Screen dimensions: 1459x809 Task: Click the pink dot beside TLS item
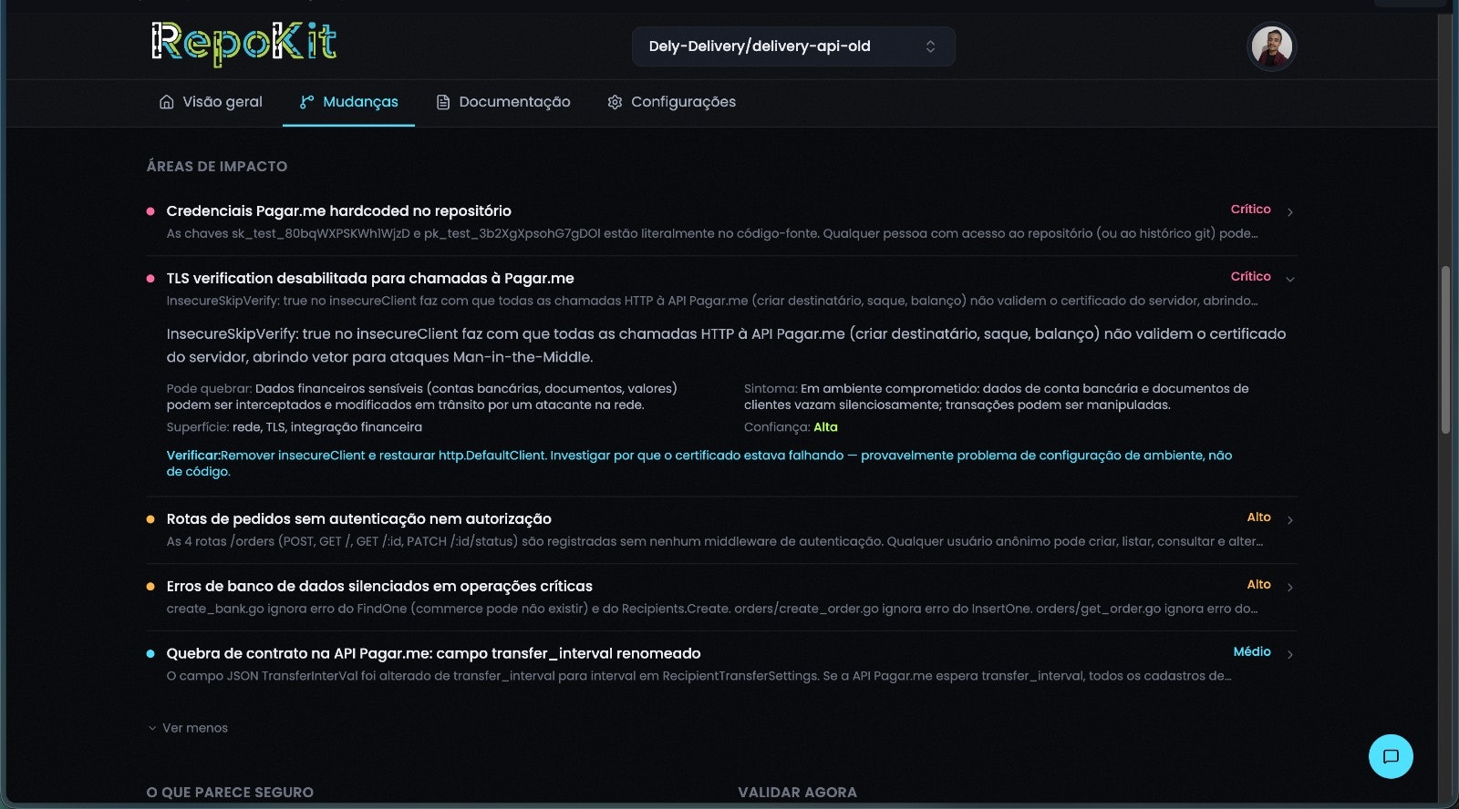[150, 279]
